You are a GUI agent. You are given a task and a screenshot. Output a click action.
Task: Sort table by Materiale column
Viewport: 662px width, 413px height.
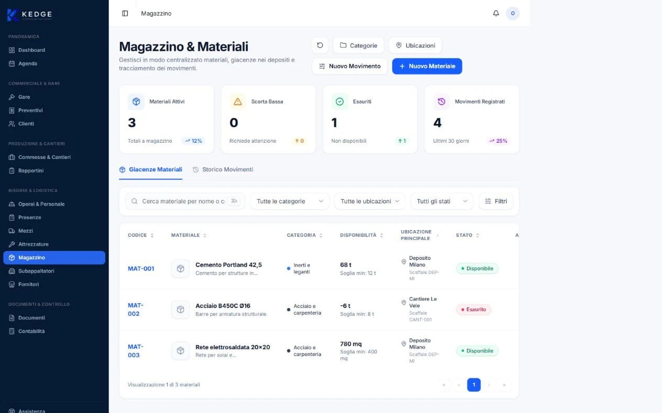pyautogui.click(x=189, y=235)
